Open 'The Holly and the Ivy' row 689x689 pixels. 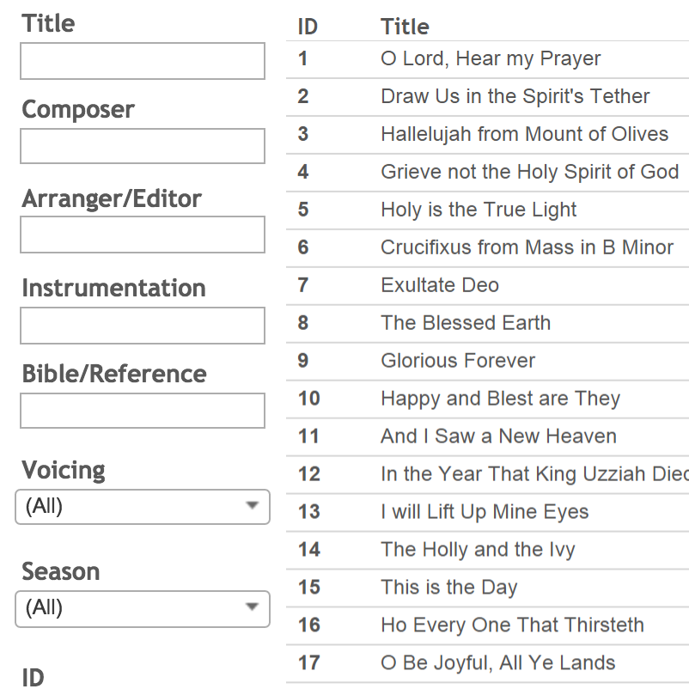click(x=478, y=551)
